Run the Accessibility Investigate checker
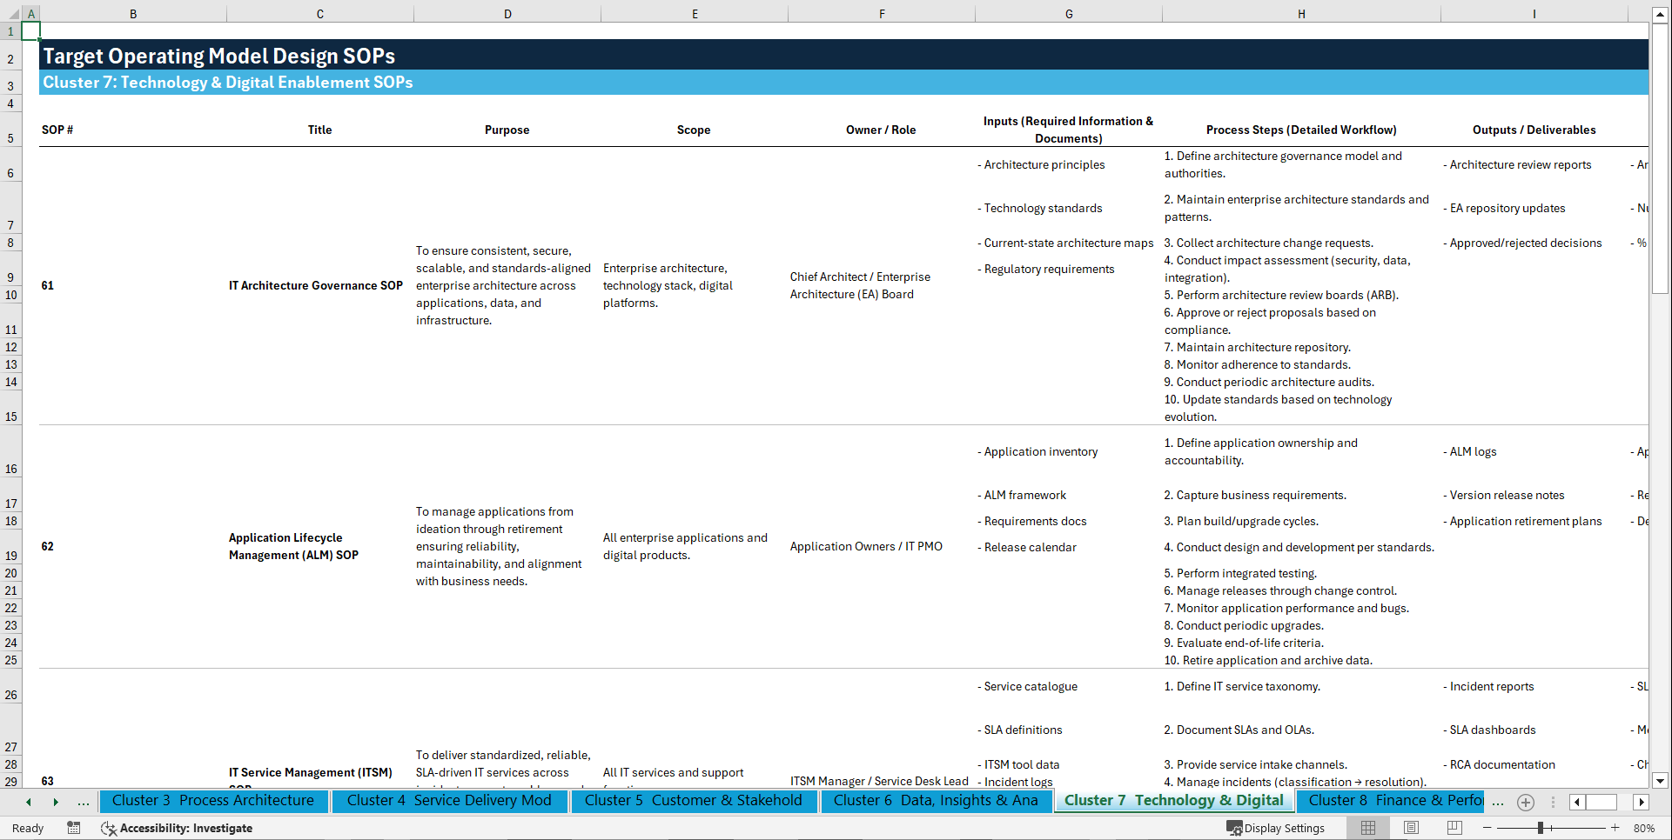This screenshot has height=840, width=1672. pos(177,828)
